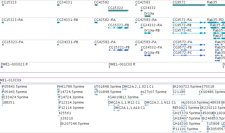Select the UT01848.5prime EST label
The image size is (225, 133).
pos(108,92)
